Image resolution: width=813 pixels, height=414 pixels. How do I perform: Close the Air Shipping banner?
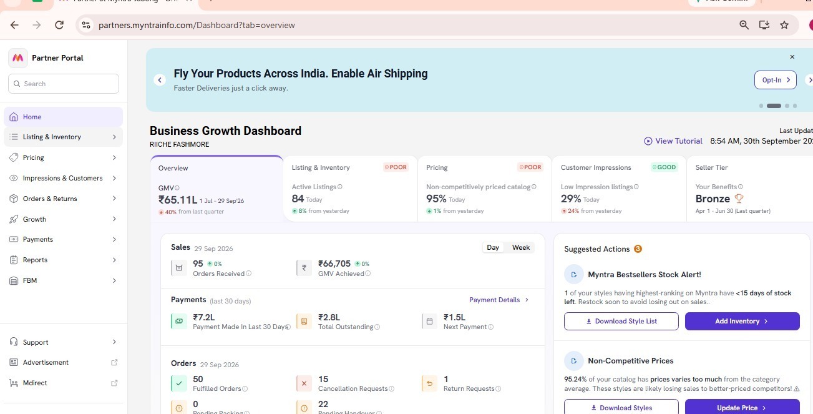coord(792,57)
